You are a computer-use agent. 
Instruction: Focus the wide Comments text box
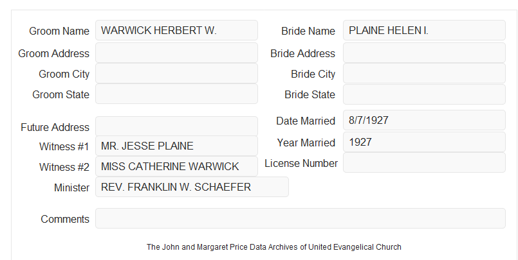(x=301, y=218)
